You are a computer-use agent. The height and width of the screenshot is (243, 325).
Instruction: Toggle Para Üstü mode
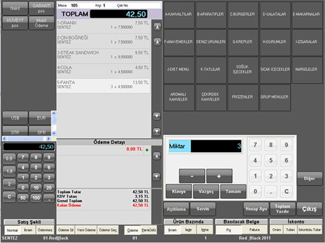148,230
